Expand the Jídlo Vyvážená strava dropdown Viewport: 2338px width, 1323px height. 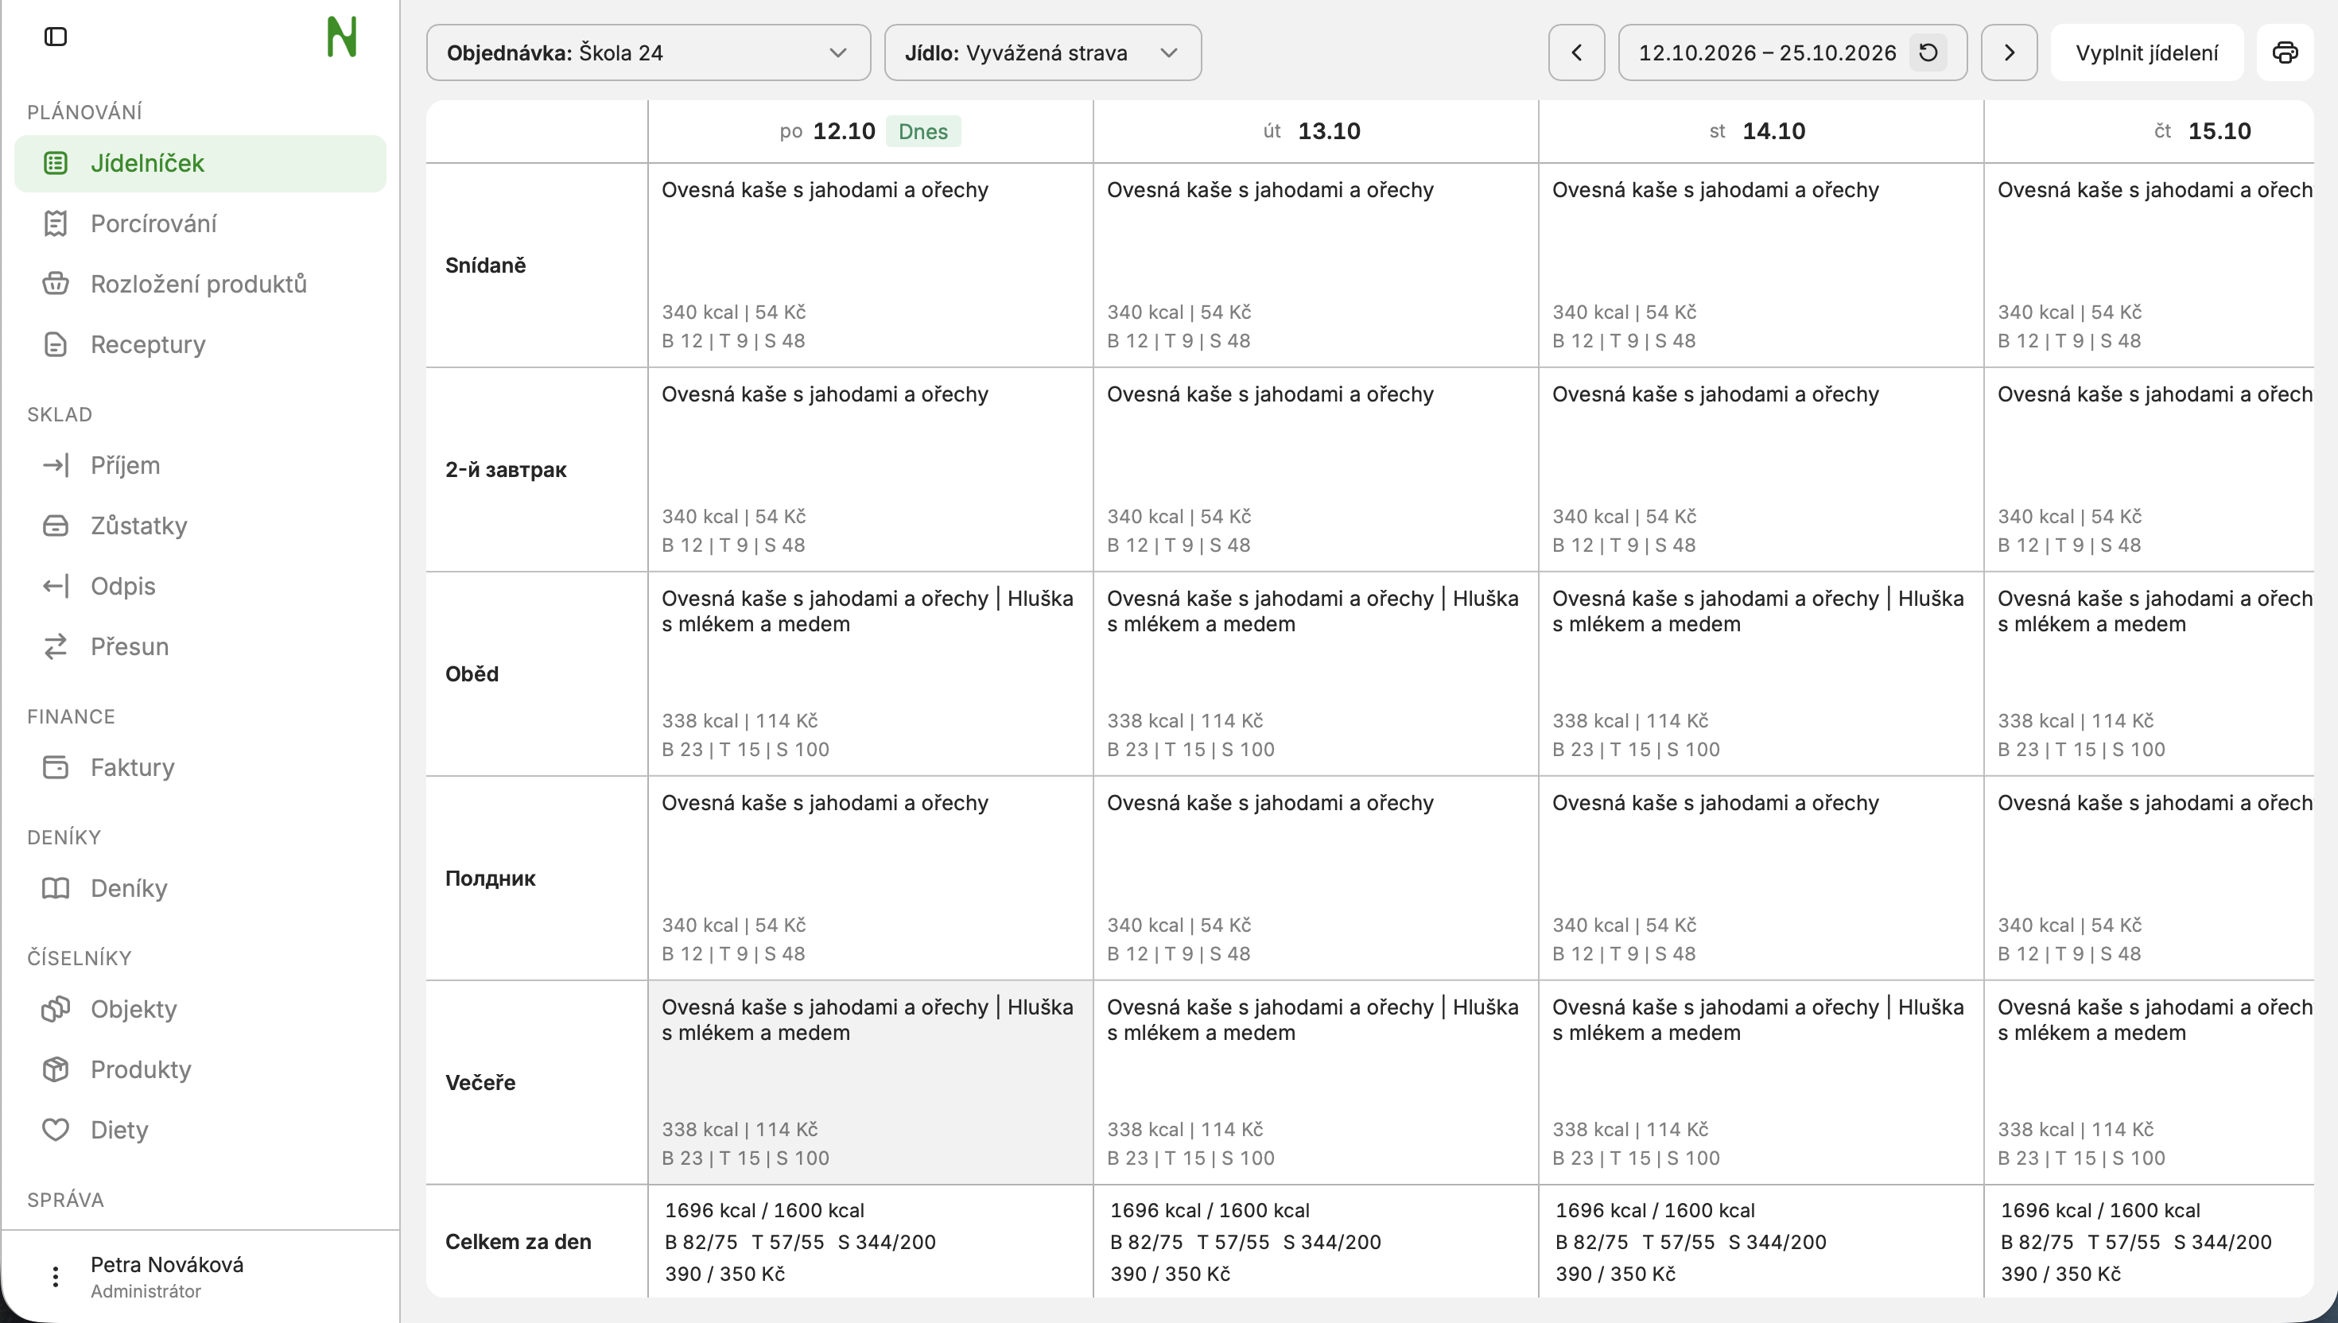[x=1043, y=52]
